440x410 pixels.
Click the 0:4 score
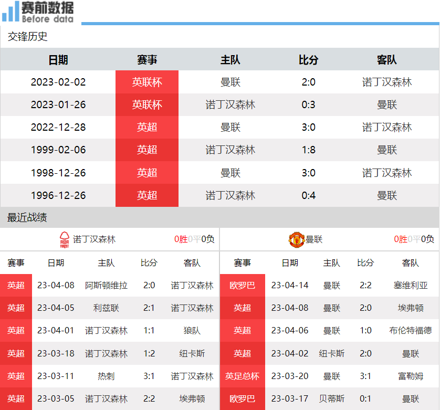[308, 195]
